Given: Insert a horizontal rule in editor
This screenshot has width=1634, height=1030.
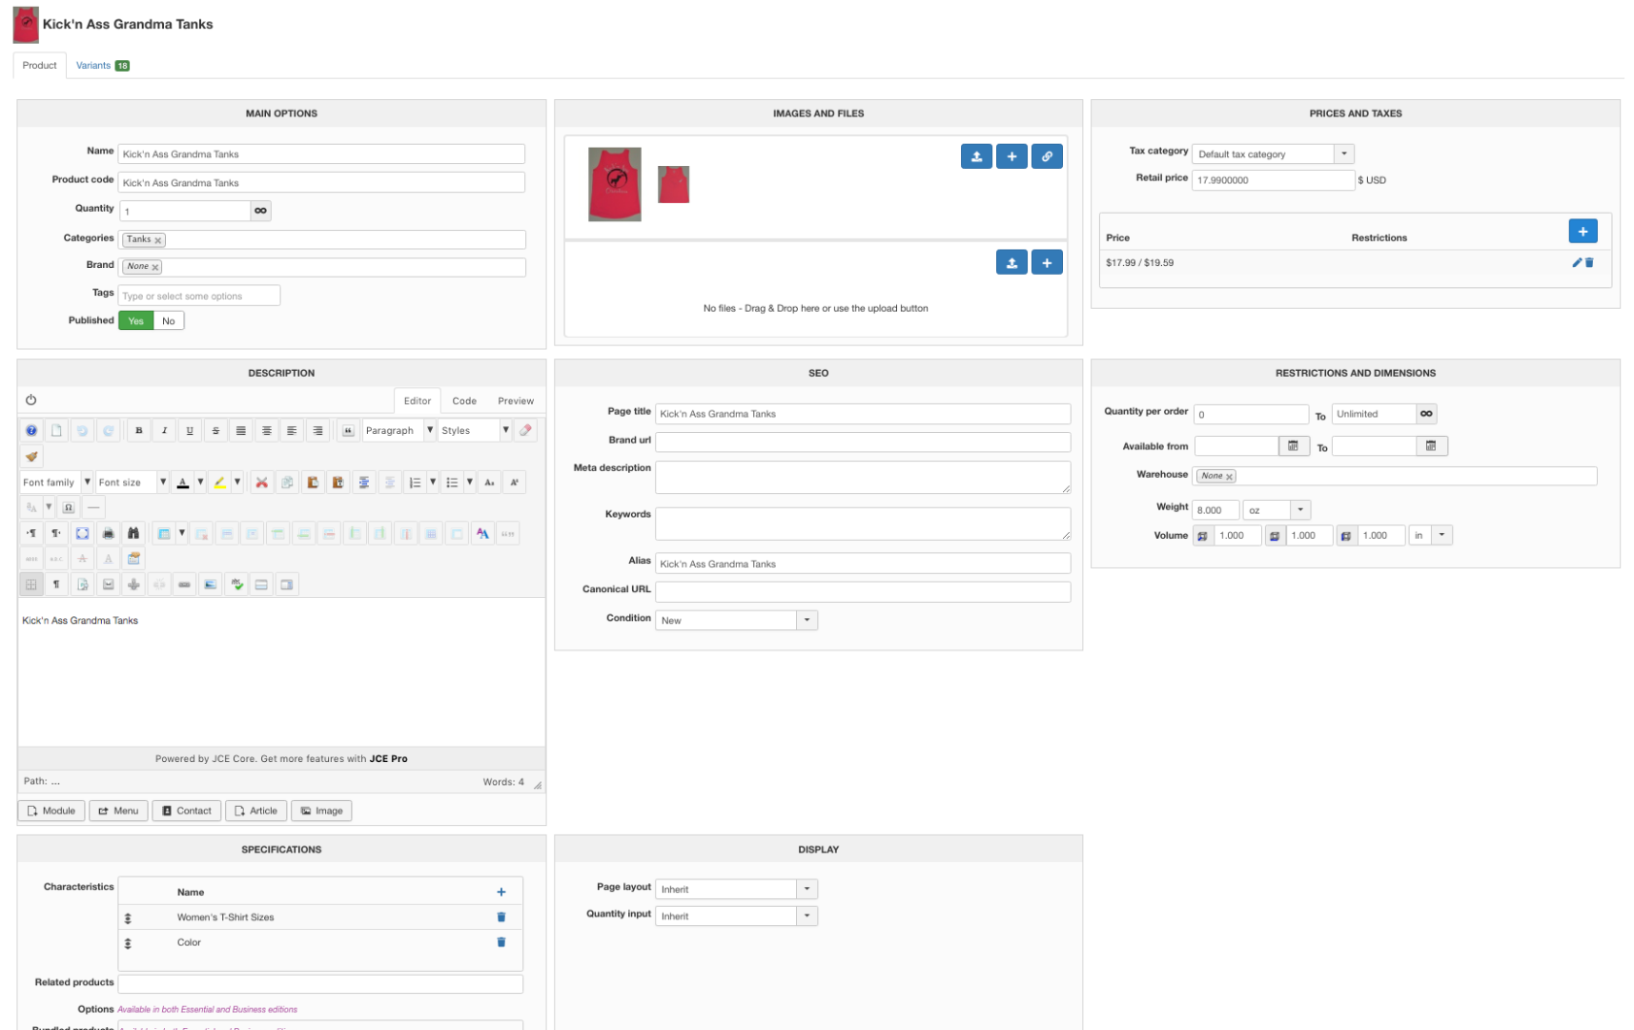Looking at the screenshot, I should [x=93, y=508].
